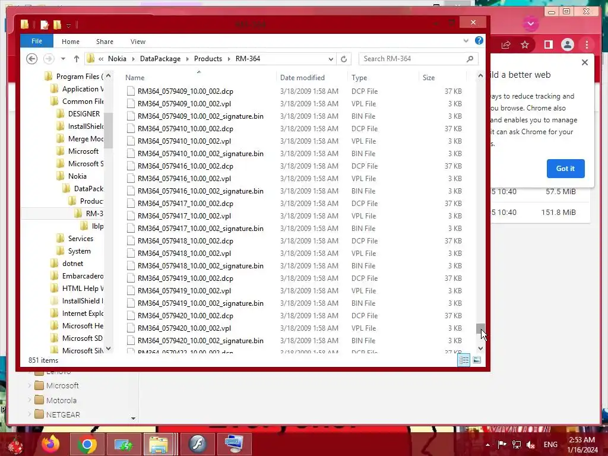Go up one folder level arrow
Screen dimensions: 608x456
[77, 59]
